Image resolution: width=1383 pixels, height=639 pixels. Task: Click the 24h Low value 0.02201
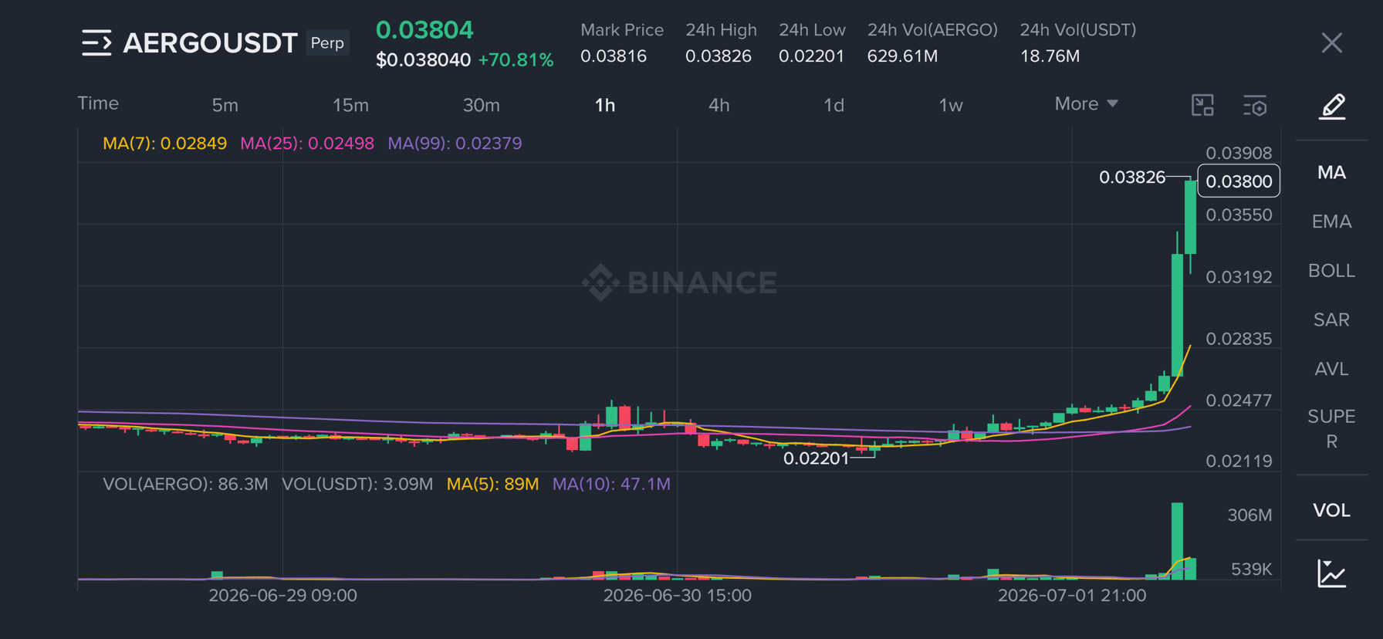tap(811, 56)
